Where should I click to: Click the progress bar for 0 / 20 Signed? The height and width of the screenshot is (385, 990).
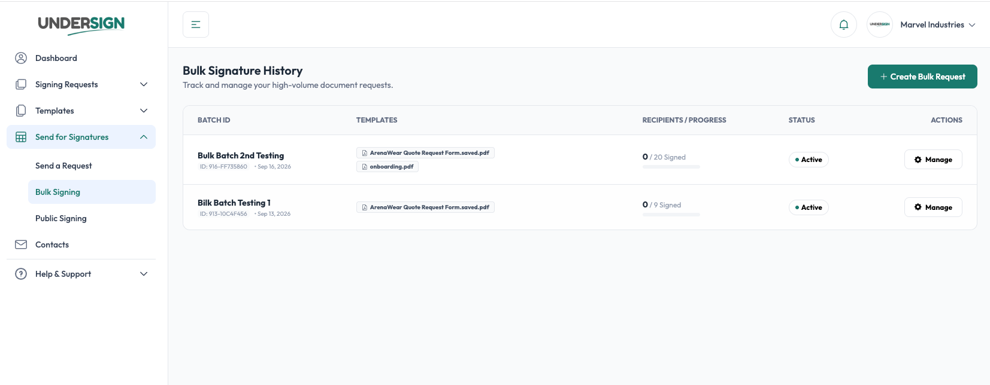coord(671,167)
